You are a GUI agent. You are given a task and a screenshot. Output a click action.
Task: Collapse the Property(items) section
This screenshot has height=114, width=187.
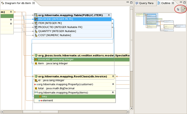pyautogui.click(x=113, y=92)
